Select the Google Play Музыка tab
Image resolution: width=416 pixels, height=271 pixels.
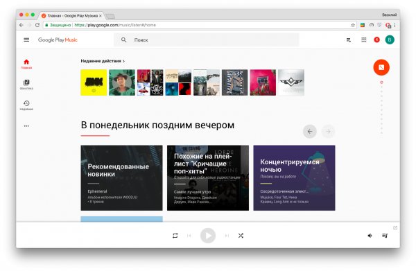point(71,16)
